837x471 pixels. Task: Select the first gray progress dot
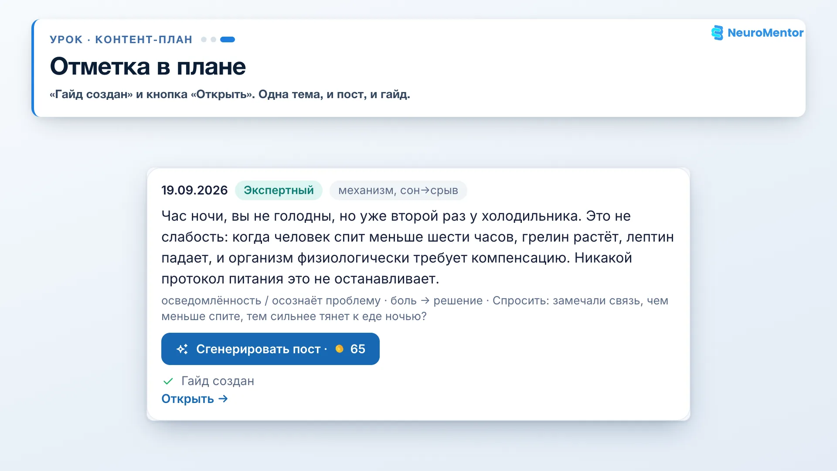tap(204, 39)
